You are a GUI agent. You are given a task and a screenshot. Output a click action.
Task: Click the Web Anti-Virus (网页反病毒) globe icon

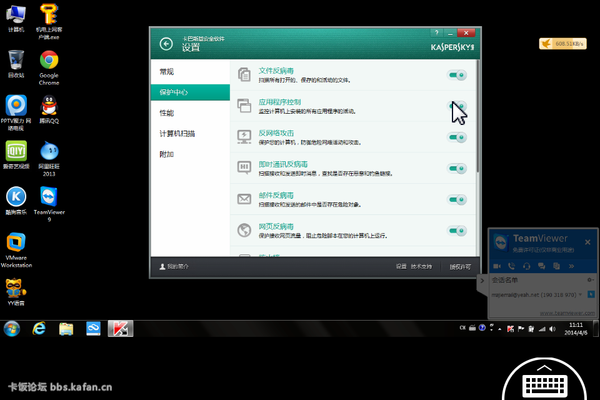[x=244, y=230]
